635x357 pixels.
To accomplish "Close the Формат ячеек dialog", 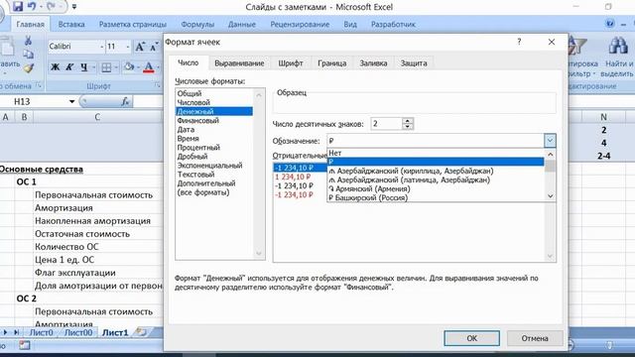I will 552,42.
